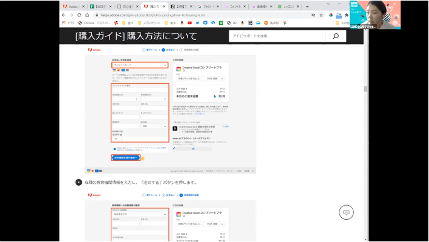Image resolution: width=429 pixels, height=242 pixels.
Task: Open the chat feedback bubble icon
Action: click(346, 212)
